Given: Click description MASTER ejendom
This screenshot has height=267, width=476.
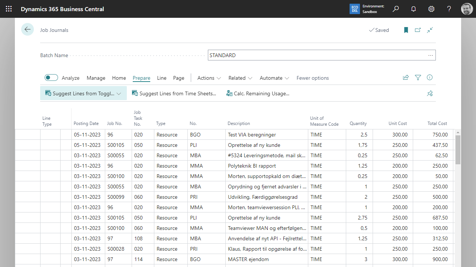Looking at the screenshot, I should coord(248,259).
